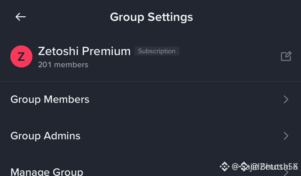
Task: Click the Binance logo in the watermark
Action: (224, 167)
